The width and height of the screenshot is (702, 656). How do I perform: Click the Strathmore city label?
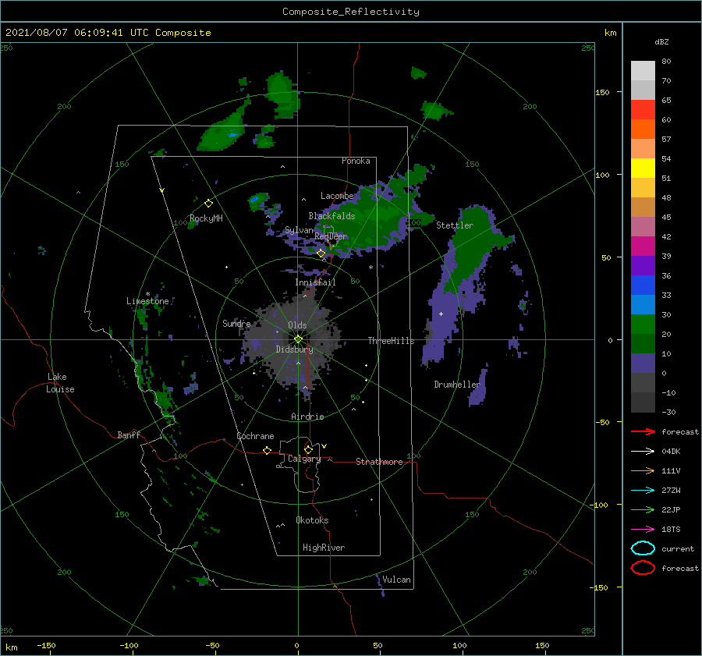click(x=379, y=462)
